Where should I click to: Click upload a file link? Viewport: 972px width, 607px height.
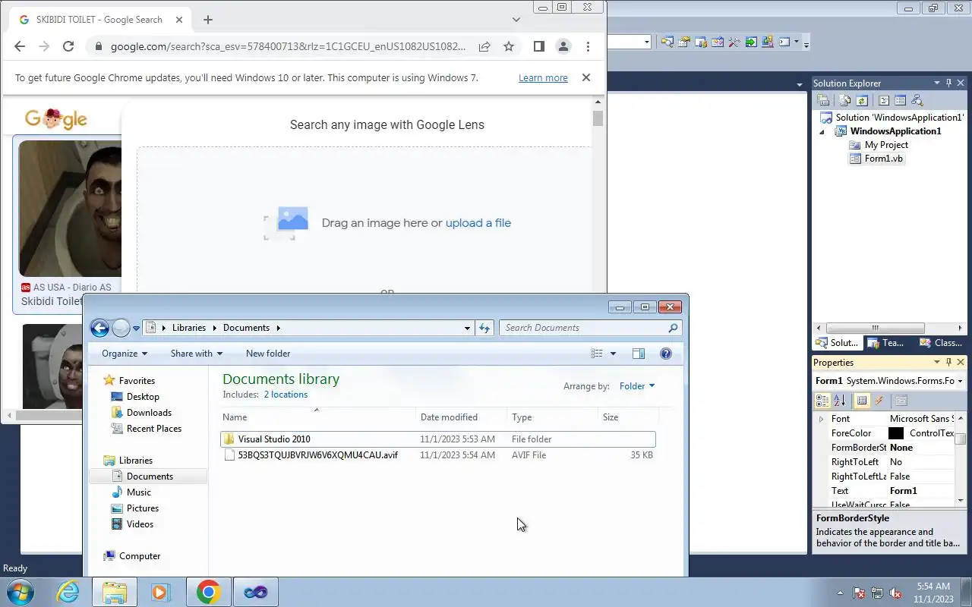[x=478, y=223]
